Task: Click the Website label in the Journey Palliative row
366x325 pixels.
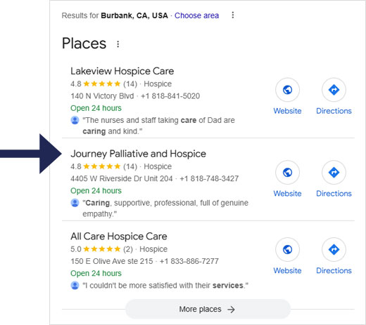Action: 287,194
